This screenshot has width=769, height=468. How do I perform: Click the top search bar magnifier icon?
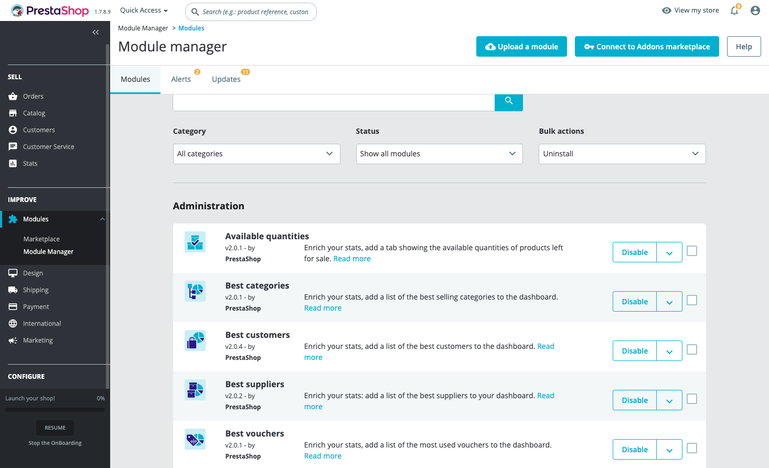pos(195,12)
